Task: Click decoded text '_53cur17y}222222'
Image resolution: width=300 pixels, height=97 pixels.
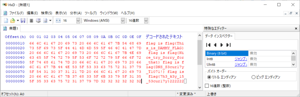Action: click(165, 81)
